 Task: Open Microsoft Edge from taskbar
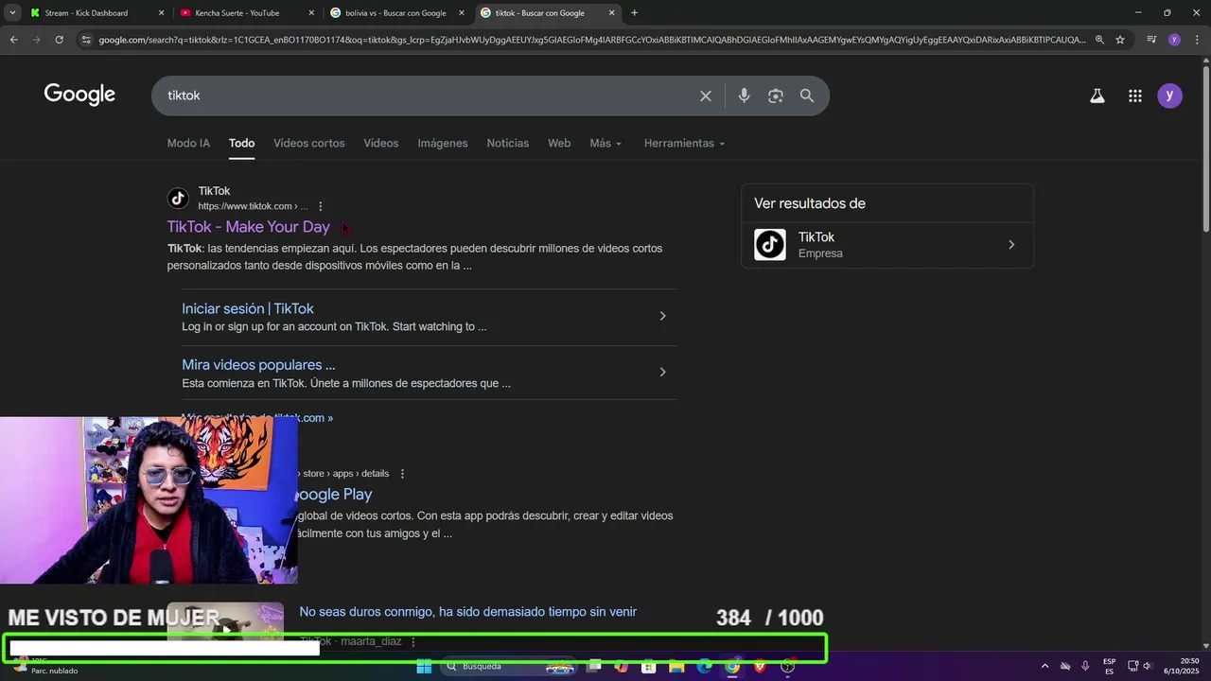pos(704,667)
